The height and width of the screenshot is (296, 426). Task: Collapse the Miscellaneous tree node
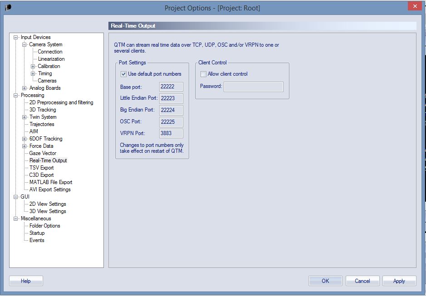click(16, 218)
